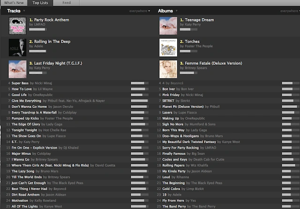Select track 'Where Them Girls At'
The width and height of the screenshot is (300, 209).
(50, 165)
